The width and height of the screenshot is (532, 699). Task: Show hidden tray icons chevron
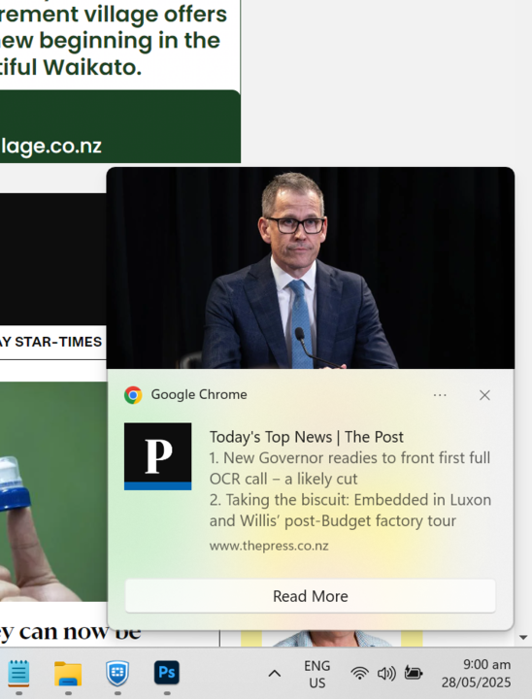[x=275, y=674]
